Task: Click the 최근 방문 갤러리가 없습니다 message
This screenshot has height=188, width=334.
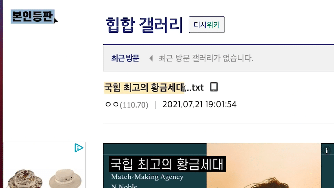Action: (x=206, y=58)
